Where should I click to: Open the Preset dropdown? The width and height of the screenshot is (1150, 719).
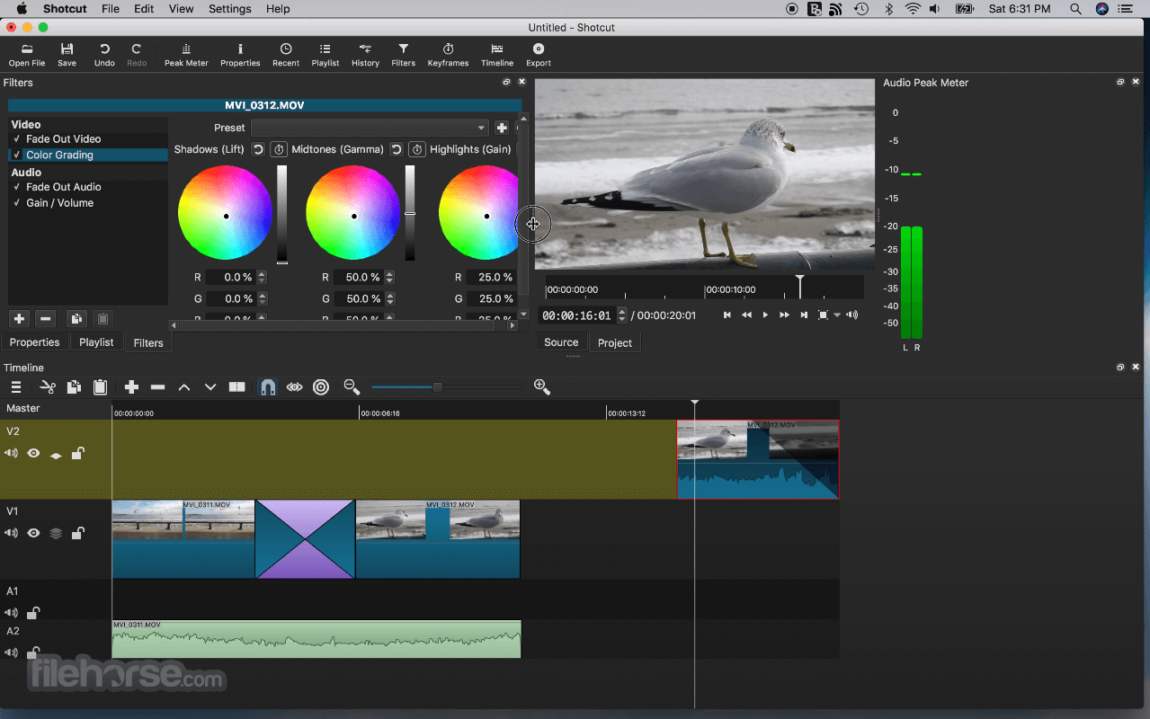[x=370, y=128]
